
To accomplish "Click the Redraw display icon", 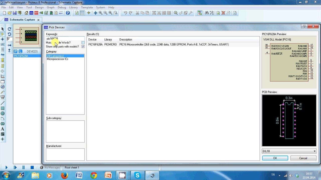I will (77, 13).
